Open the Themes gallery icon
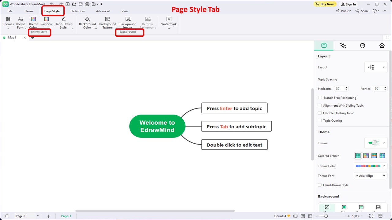This screenshot has width=392, height=220. pyautogui.click(x=8, y=19)
